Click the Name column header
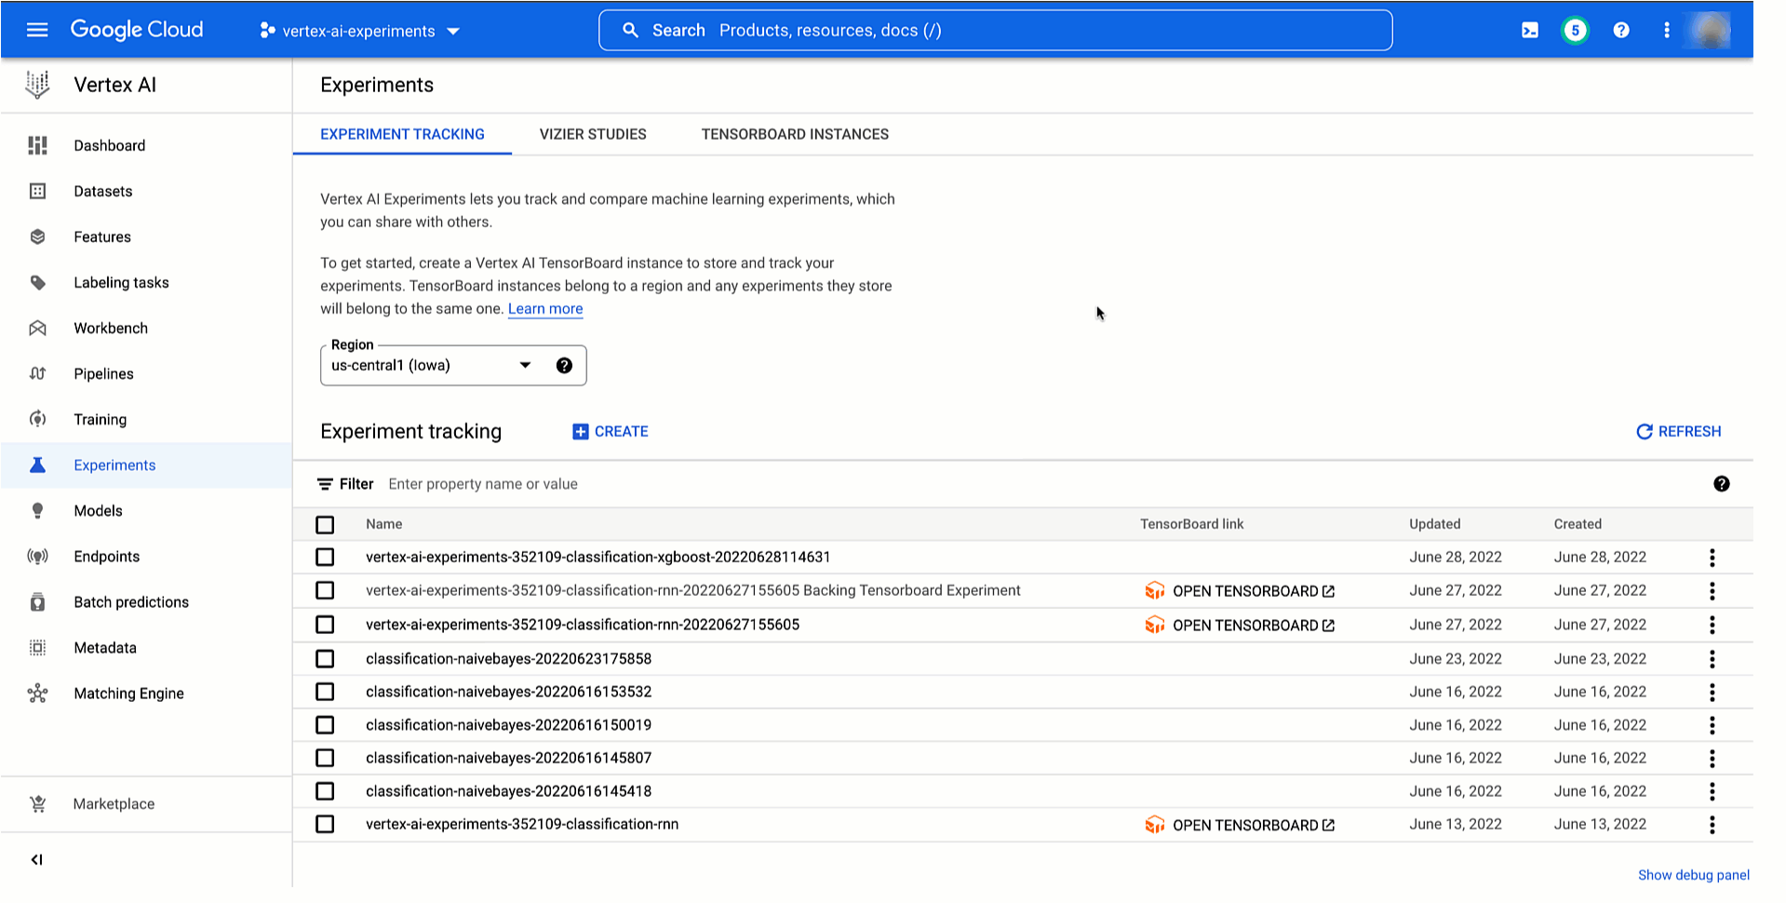Screen dimensions: 1786x903 click(x=383, y=524)
